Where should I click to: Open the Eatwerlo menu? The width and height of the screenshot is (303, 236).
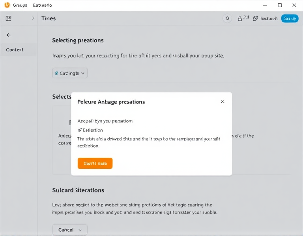(x=42, y=5)
